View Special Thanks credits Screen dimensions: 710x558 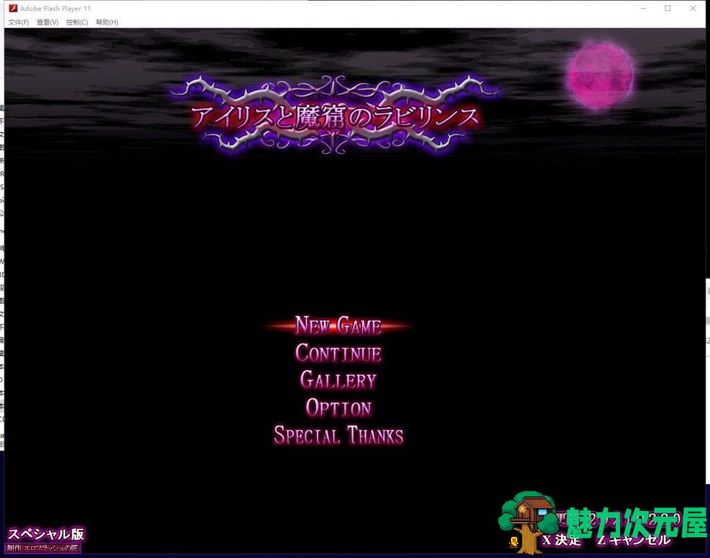click(x=338, y=435)
